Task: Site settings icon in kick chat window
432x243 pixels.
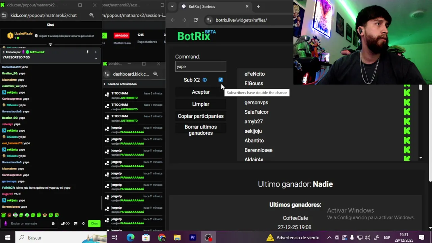Action: [x=4, y=15]
